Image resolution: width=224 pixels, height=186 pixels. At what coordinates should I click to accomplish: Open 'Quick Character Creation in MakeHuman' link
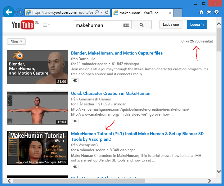pyautogui.click(x=110, y=93)
